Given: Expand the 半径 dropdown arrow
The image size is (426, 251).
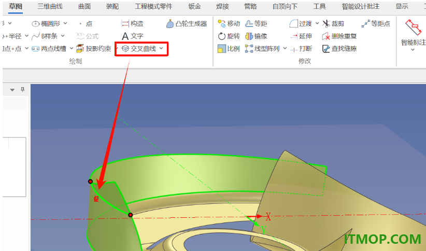Looking at the screenshot, I should coord(26,36).
